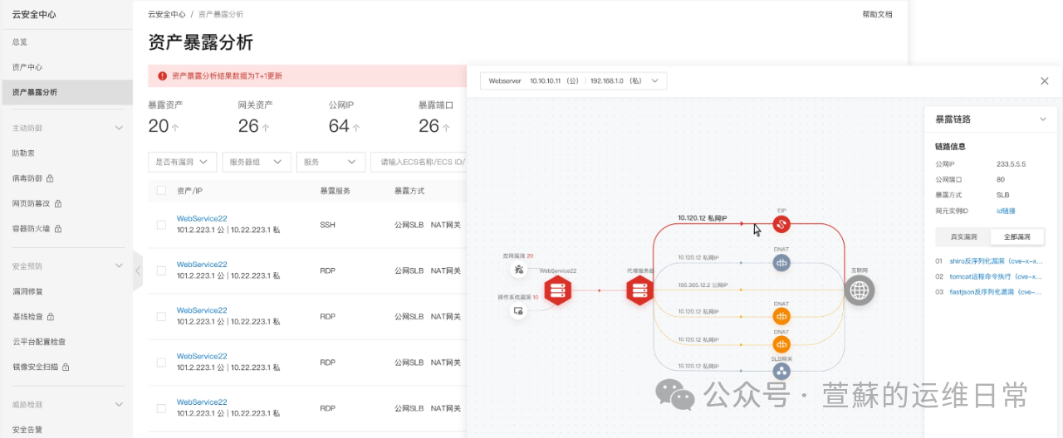
Task: Click the SLB网关 node icon
Action: tap(781, 371)
